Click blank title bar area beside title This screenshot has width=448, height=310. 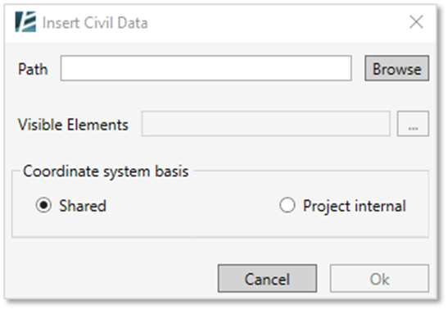point(271,22)
